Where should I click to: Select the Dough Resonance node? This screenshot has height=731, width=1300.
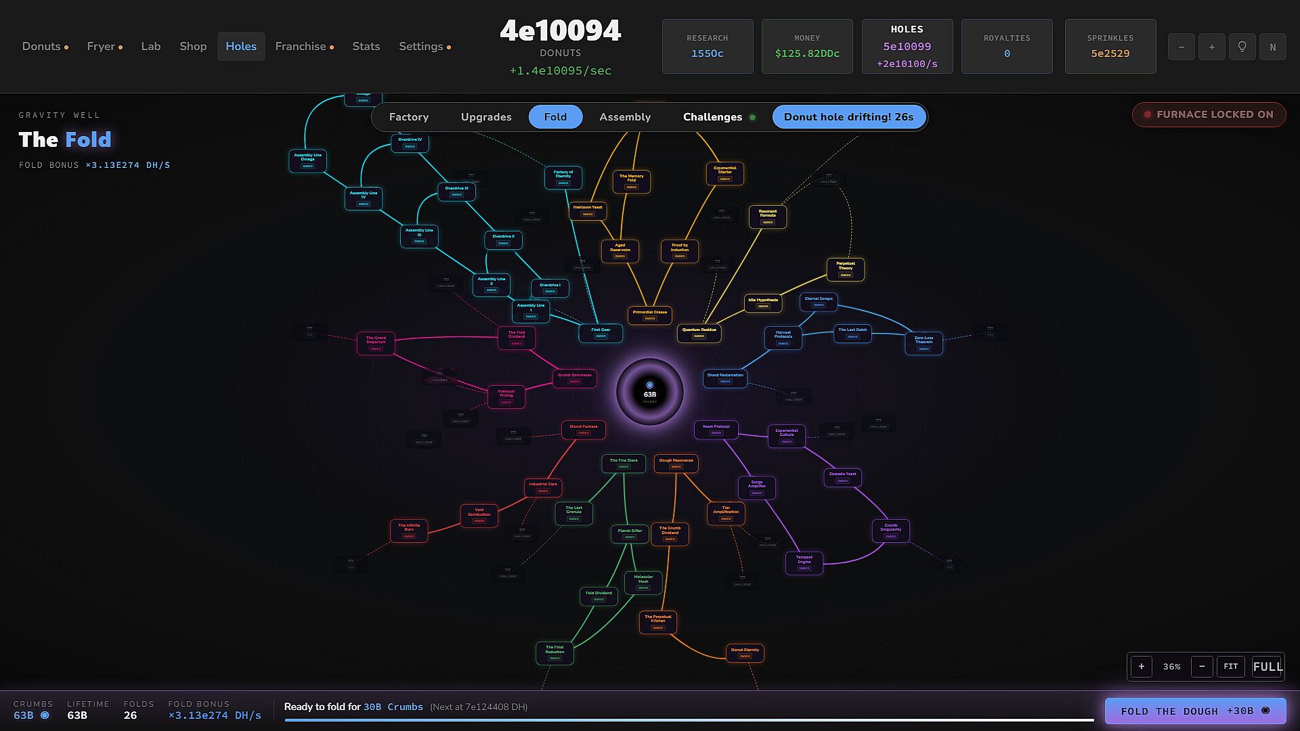[676, 464]
